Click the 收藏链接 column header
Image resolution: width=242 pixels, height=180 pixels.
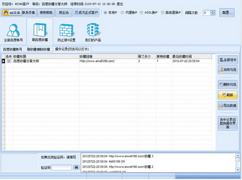click(108, 57)
